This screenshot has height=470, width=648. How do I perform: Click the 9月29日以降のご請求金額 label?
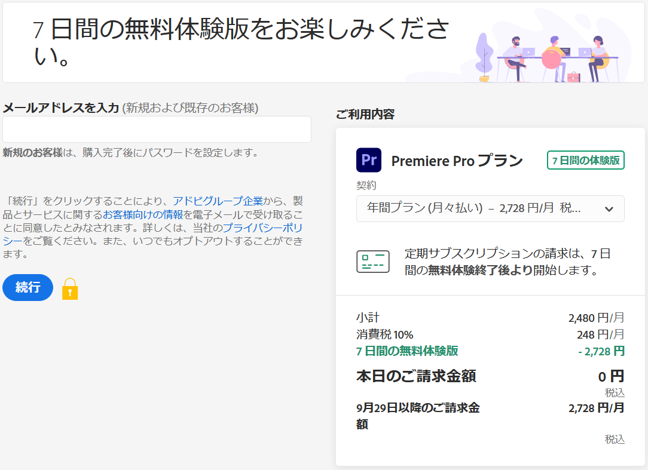coord(418,416)
